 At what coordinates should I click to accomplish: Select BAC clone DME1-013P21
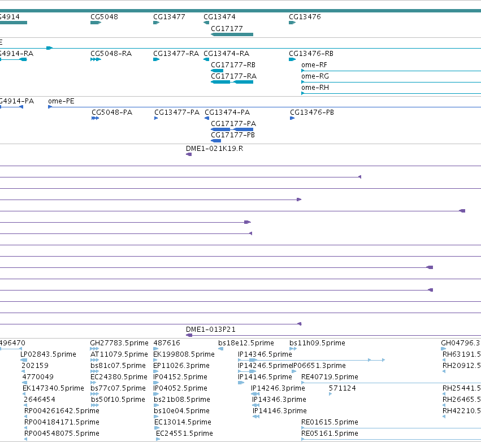tap(211, 330)
